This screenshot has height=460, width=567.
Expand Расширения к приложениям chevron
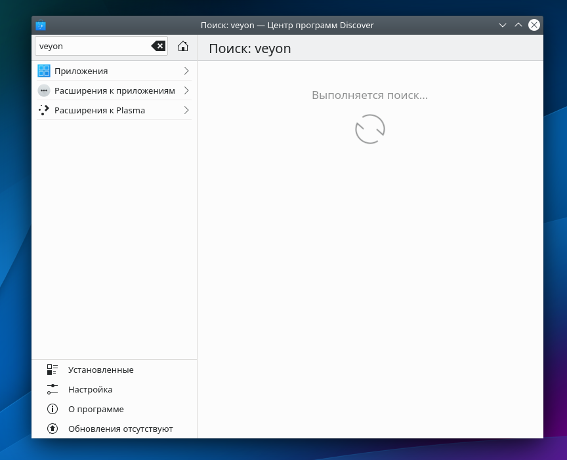(186, 90)
